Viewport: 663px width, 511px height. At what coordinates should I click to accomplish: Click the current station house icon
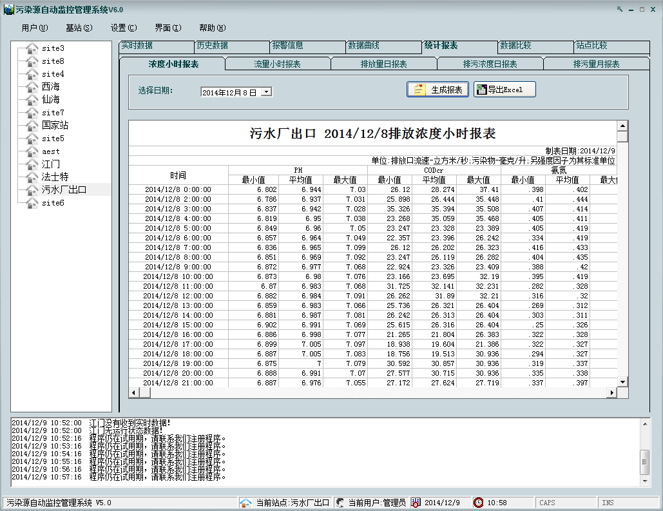pos(245,503)
